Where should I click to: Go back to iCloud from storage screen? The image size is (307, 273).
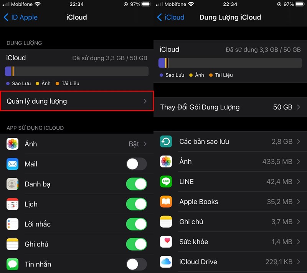171,17
